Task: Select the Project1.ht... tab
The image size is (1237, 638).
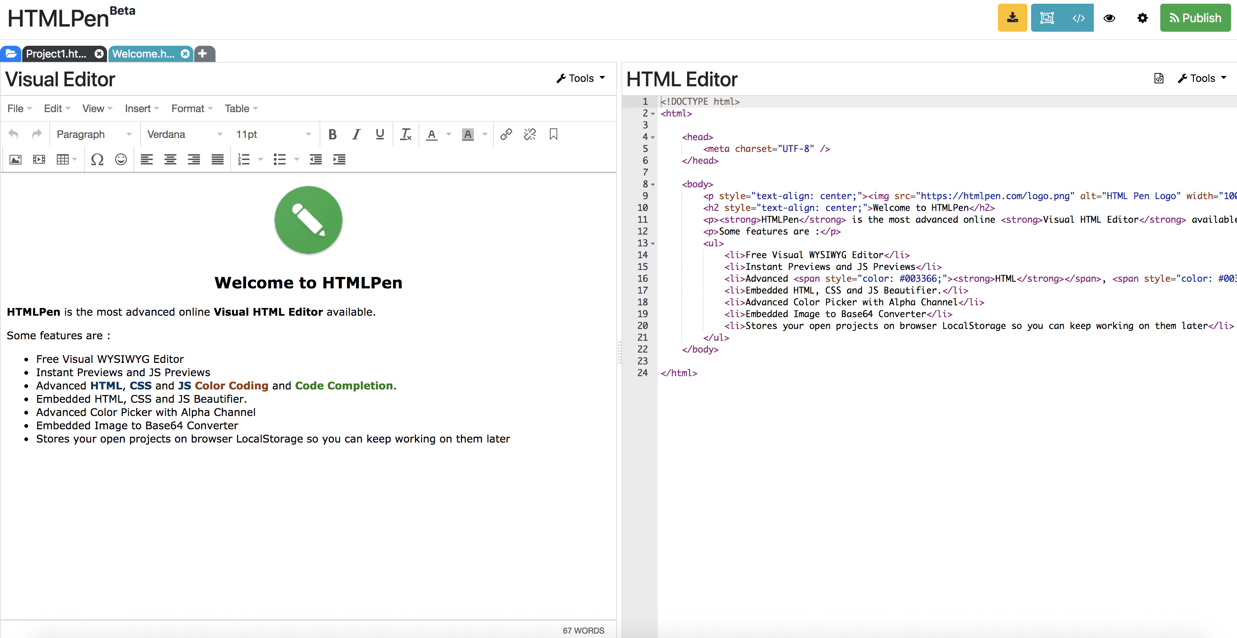Action: pyautogui.click(x=55, y=53)
